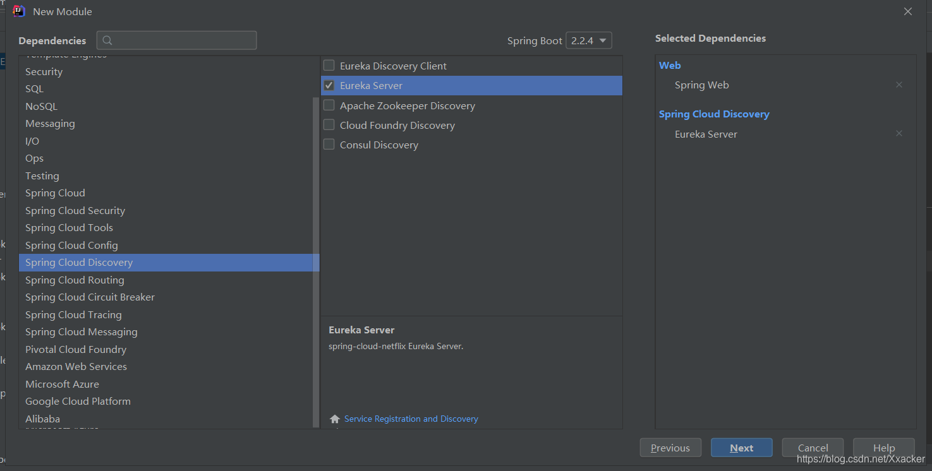Image resolution: width=932 pixels, height=471 pixels.
Task: Enable Apache Zookeeper Discovery checkbox
Action: [x=329, y=105]
